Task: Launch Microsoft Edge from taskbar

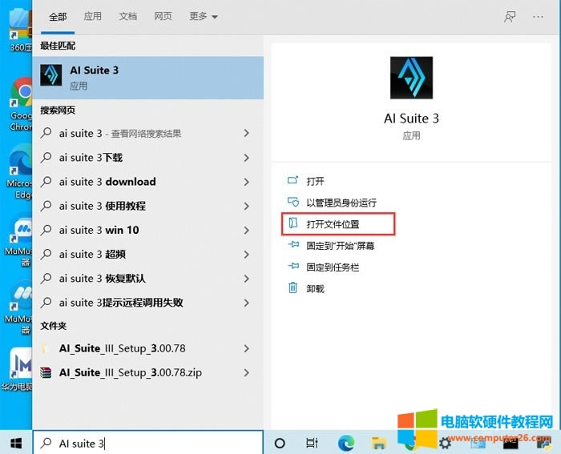Action: [x=346, y=444]
